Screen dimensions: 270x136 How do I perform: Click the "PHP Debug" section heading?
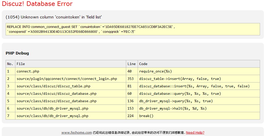[17, 53]
